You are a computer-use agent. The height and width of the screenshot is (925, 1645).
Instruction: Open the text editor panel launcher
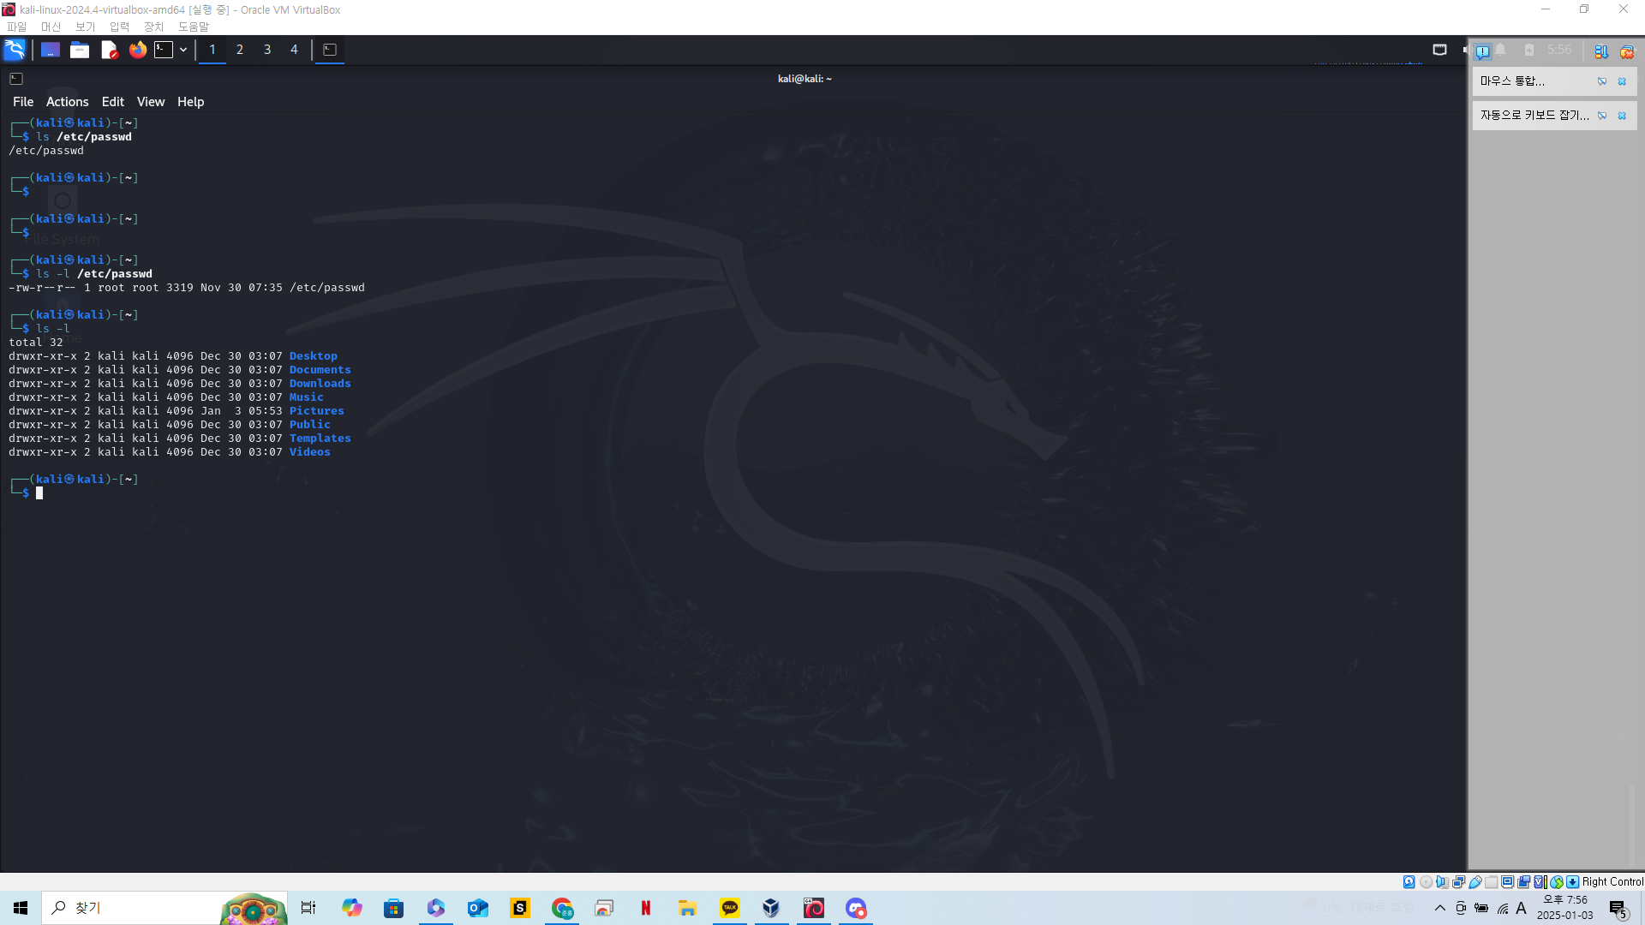click(109, 50)
